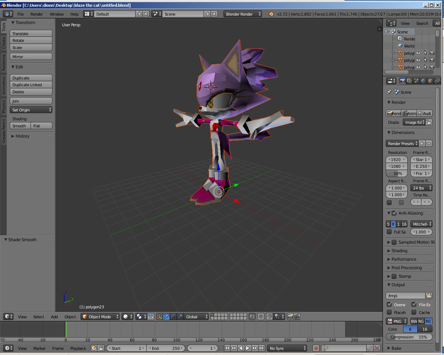Click the Select menu in the 3D view header
This screenshot has height=355, width=444.
click(39, 317)
